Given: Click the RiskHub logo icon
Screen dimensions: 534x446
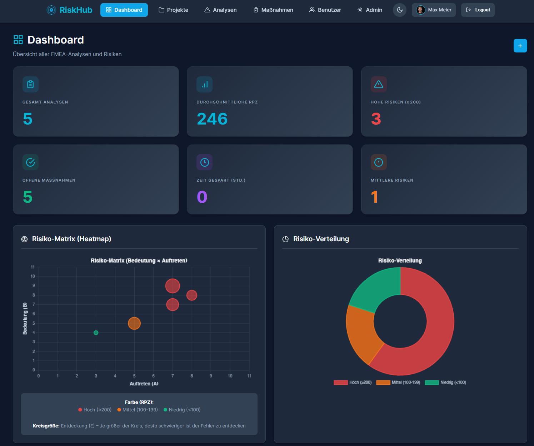Looking at the screenshot, I should tap(52, 10).
